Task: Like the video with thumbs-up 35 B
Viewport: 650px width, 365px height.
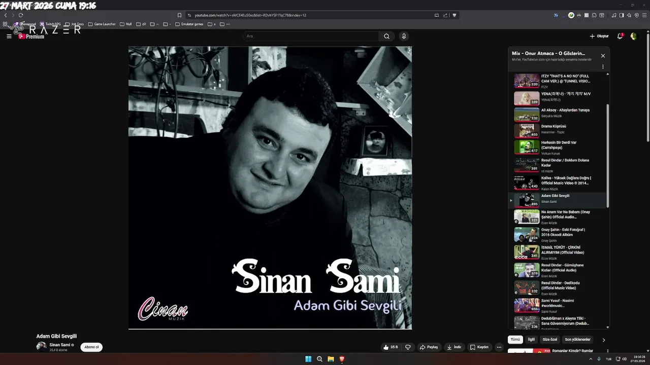Action: 391,347
